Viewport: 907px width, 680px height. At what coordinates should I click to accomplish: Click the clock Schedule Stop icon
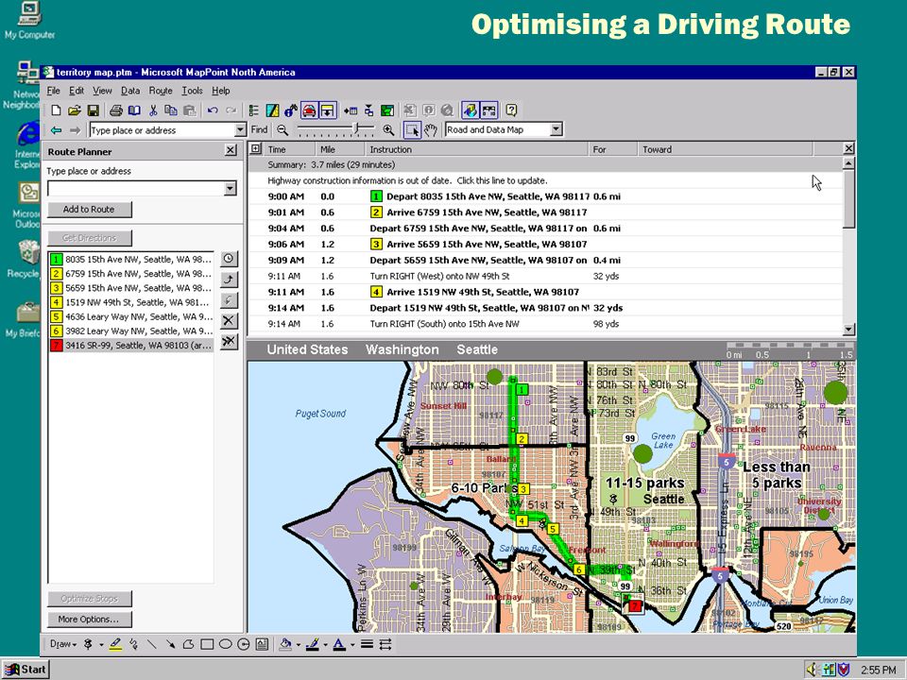pos(229,259)
